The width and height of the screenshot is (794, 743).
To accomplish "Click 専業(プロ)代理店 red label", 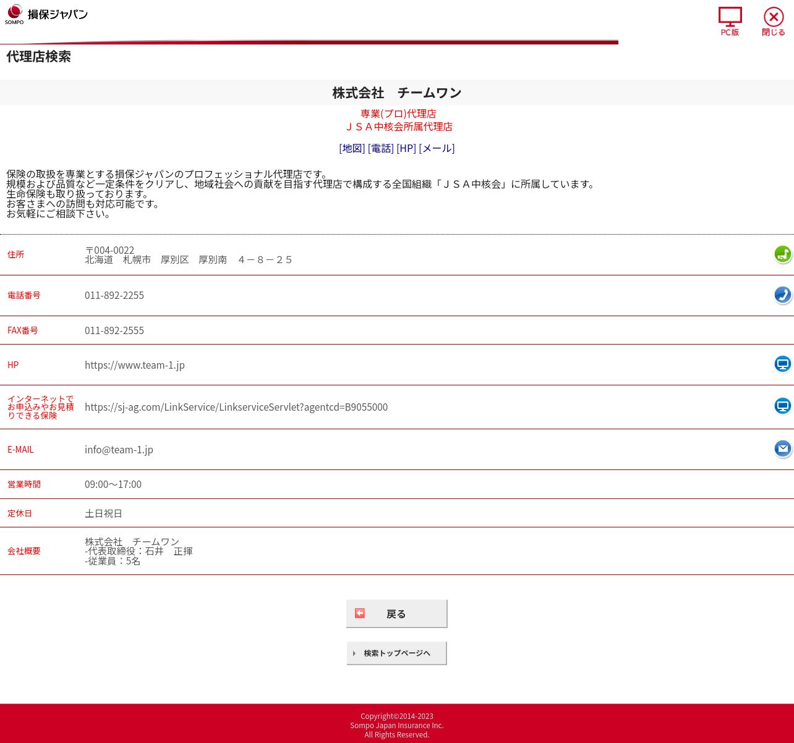I will click(x=398, y=114).
